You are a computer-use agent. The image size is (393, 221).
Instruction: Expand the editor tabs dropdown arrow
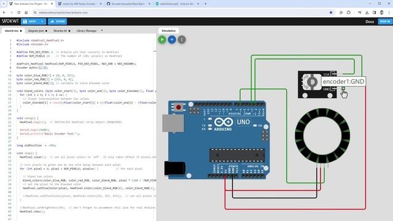tap(102, 31)
